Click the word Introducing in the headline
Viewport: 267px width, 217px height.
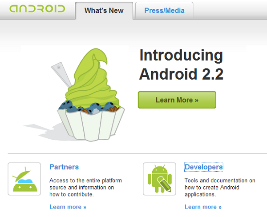coord(181,56)
